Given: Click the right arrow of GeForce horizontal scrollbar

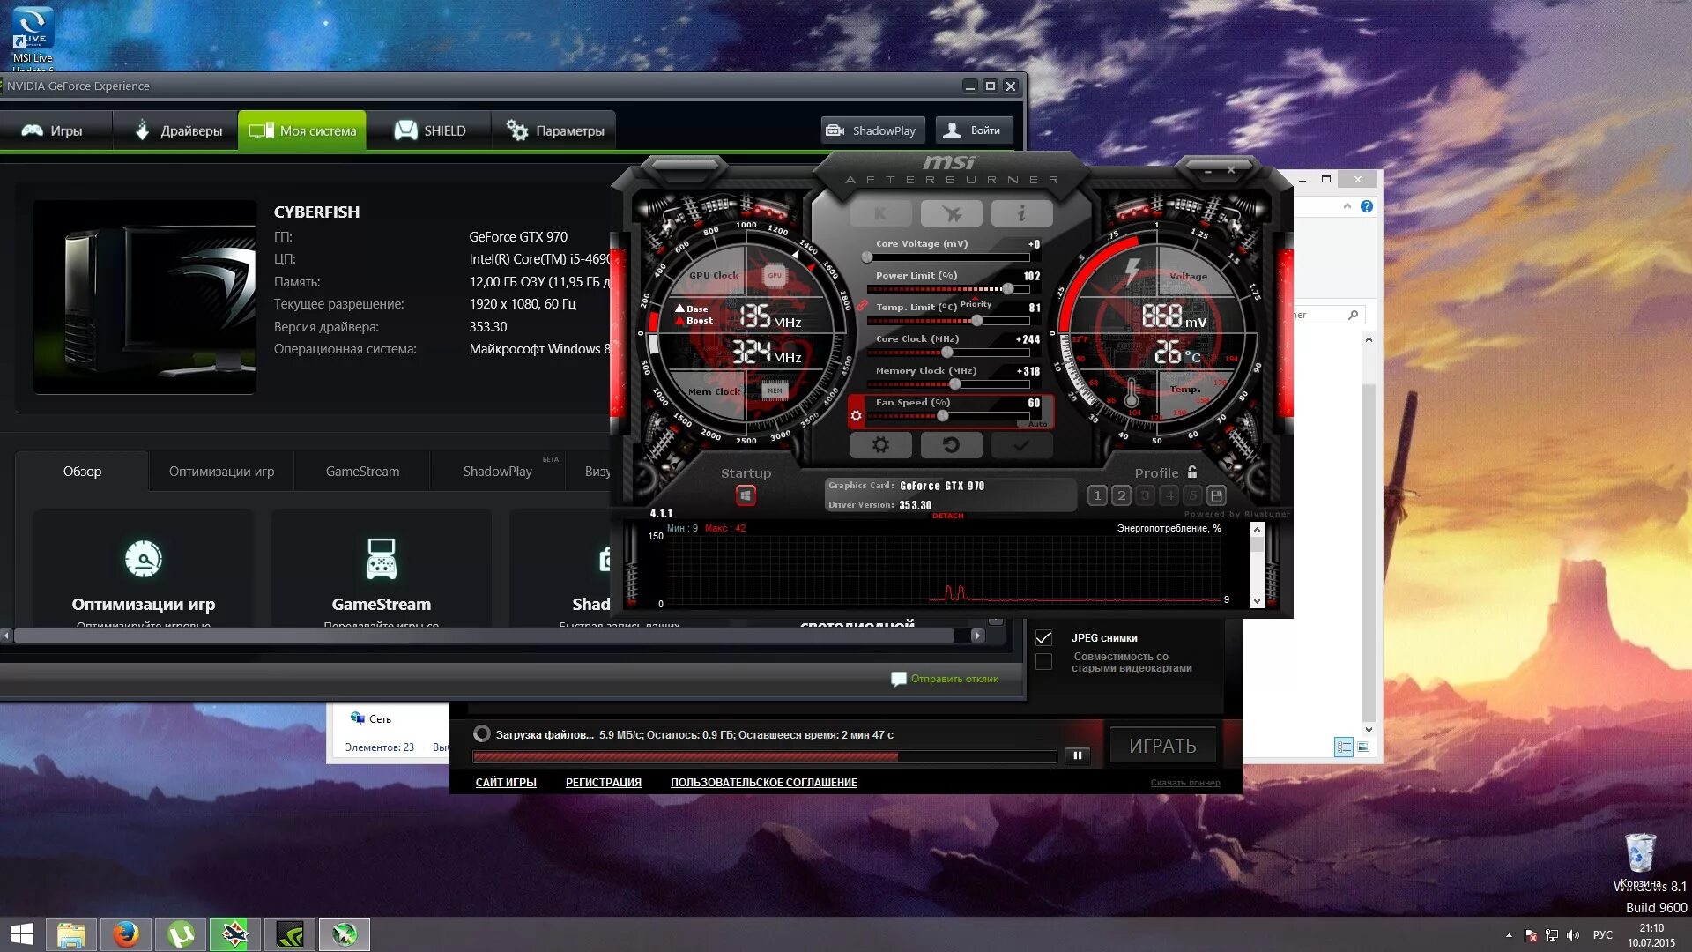Looking at the screenshot, I should [977, 636].
